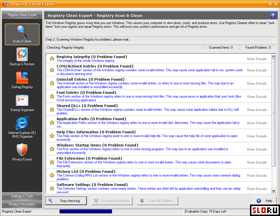This screenshot has width=280, height=216.
Task: Click the Registry Clean Expert title bar logo
Action: (x=5, y=3)
